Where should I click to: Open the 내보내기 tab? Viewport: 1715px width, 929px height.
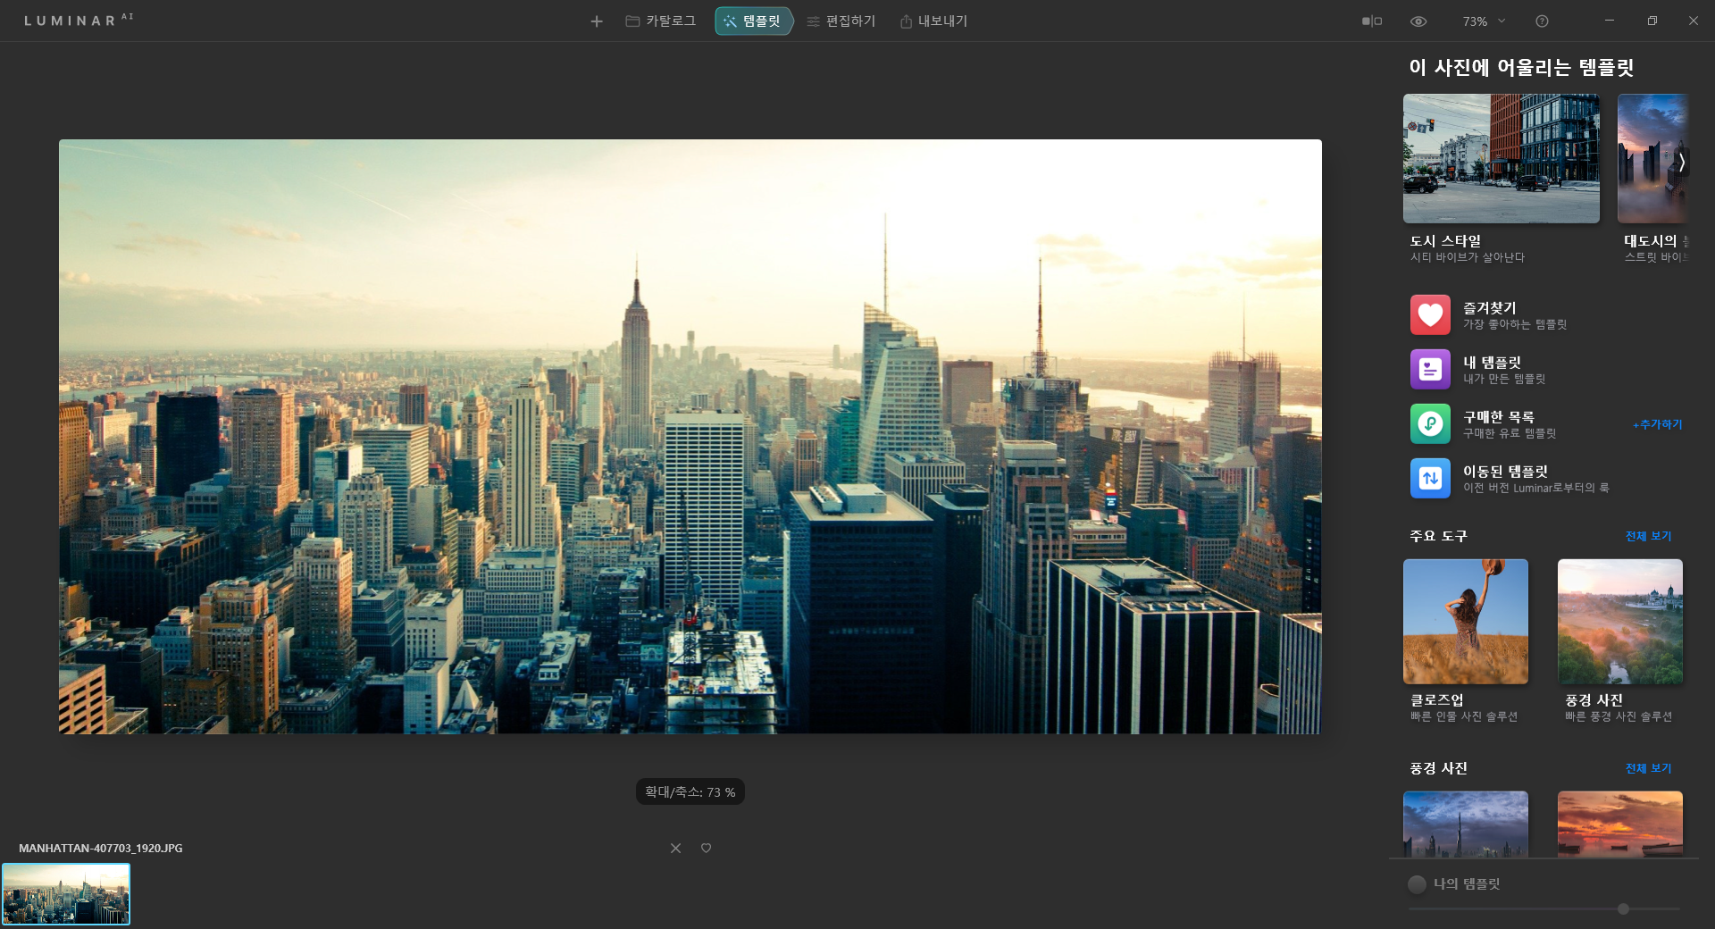933,21
